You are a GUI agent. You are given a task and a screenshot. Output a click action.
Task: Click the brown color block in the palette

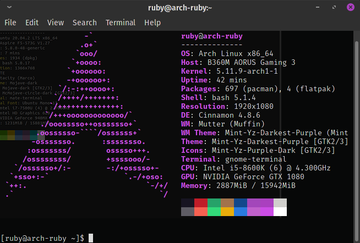227,203
